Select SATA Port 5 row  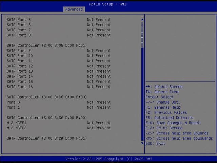coord(59,20)
